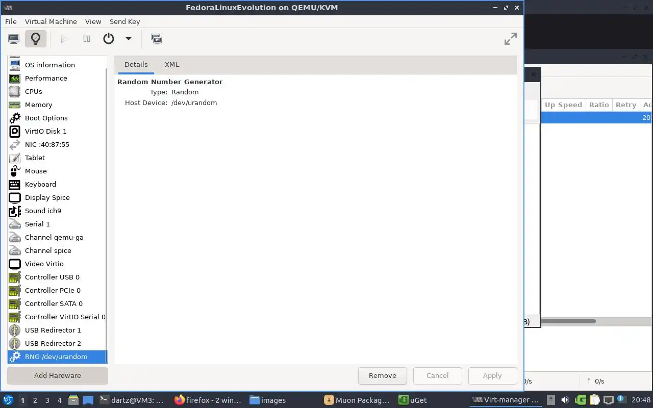
Task: Select Boot Options entry
Action: pyautogui.click(x=57, y=118)
